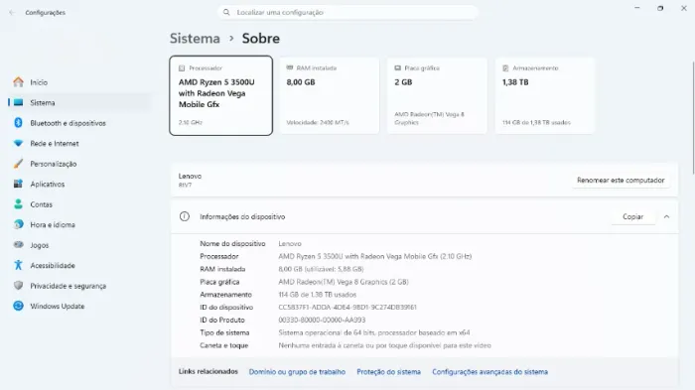Click the Jogos controller icon
The image size is (695, 390).
click(x=18, y=245)
